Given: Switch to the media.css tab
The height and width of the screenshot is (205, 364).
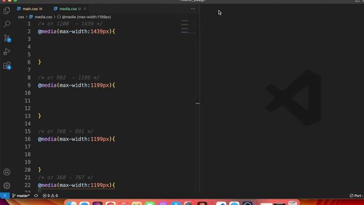Looking at the screenshot, I should point(68,9).
